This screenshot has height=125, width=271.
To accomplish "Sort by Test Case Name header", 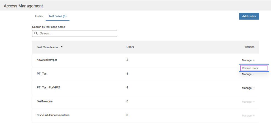I will pyautogui.click(x=47, y=47).
